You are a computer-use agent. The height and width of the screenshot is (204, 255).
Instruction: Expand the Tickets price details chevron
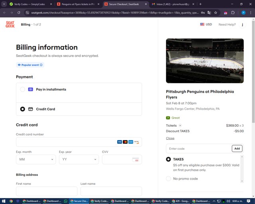(x=180, y=126)
